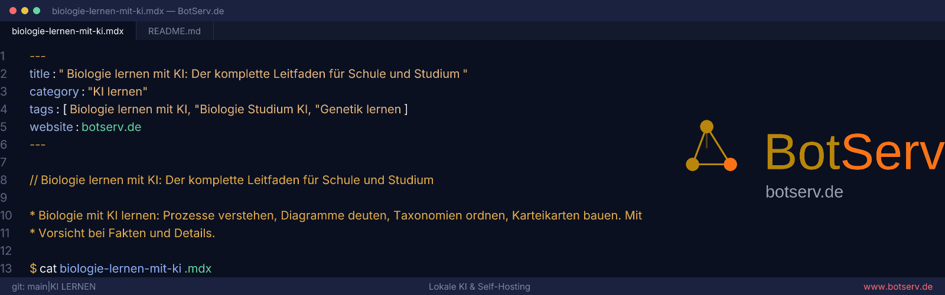
Task: Click line number 8 in the gutter
Action: point(4,180)
